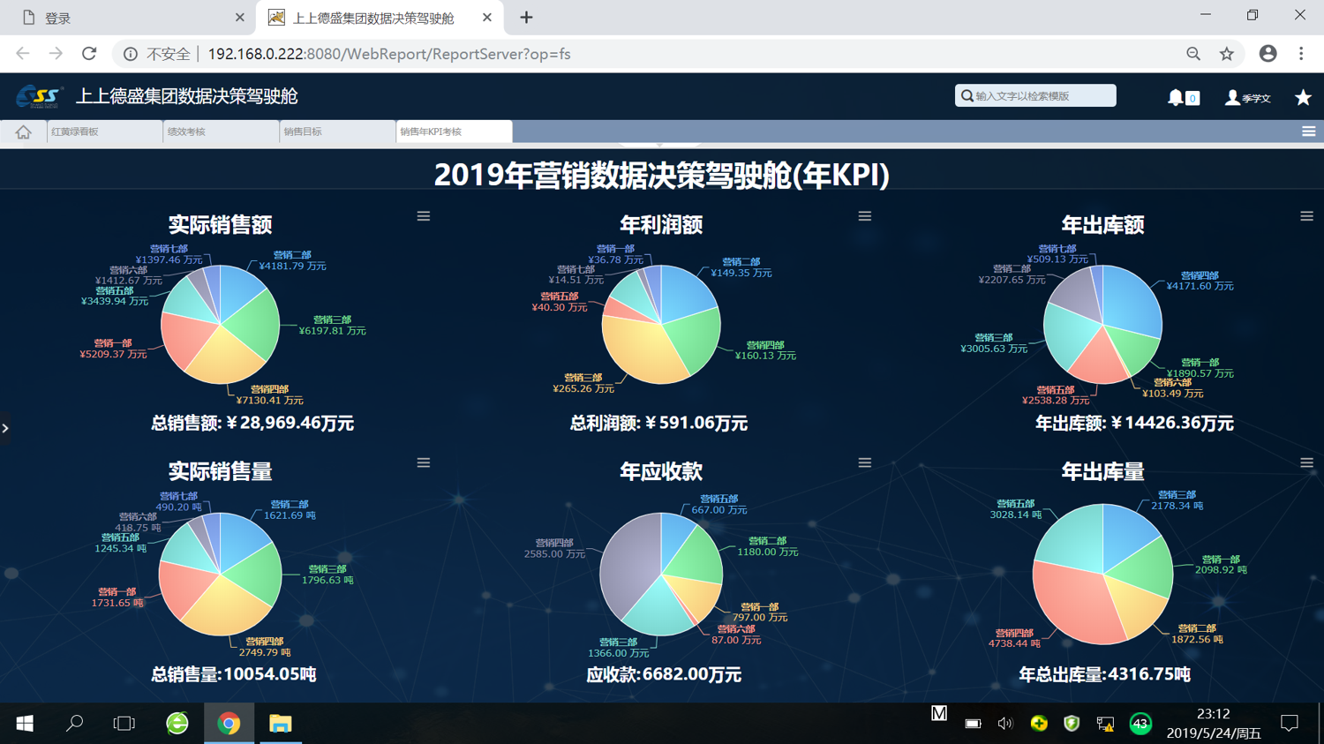
Task: Click the template search input field
Action: tap(1035, 95)
